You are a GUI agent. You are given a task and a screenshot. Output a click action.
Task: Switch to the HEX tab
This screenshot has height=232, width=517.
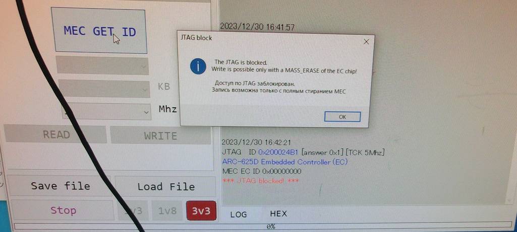[278, 213]
